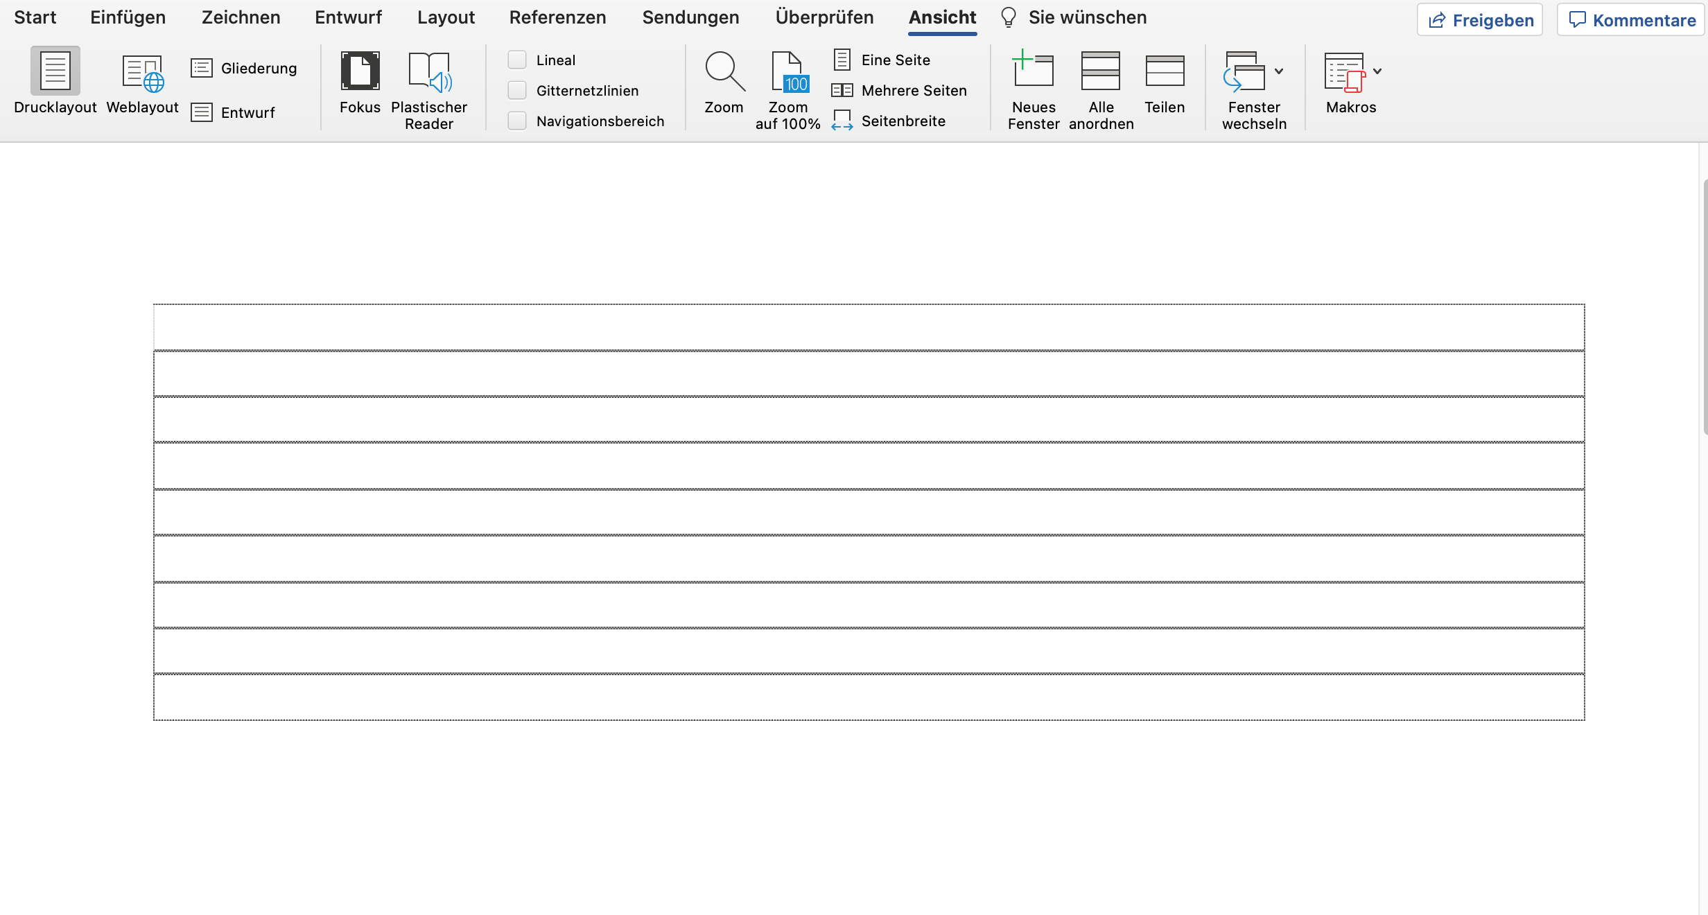Viewport: 1708px width, 915px height.
Task: Show Gitternetzlinien
Action: pos(517,90)
